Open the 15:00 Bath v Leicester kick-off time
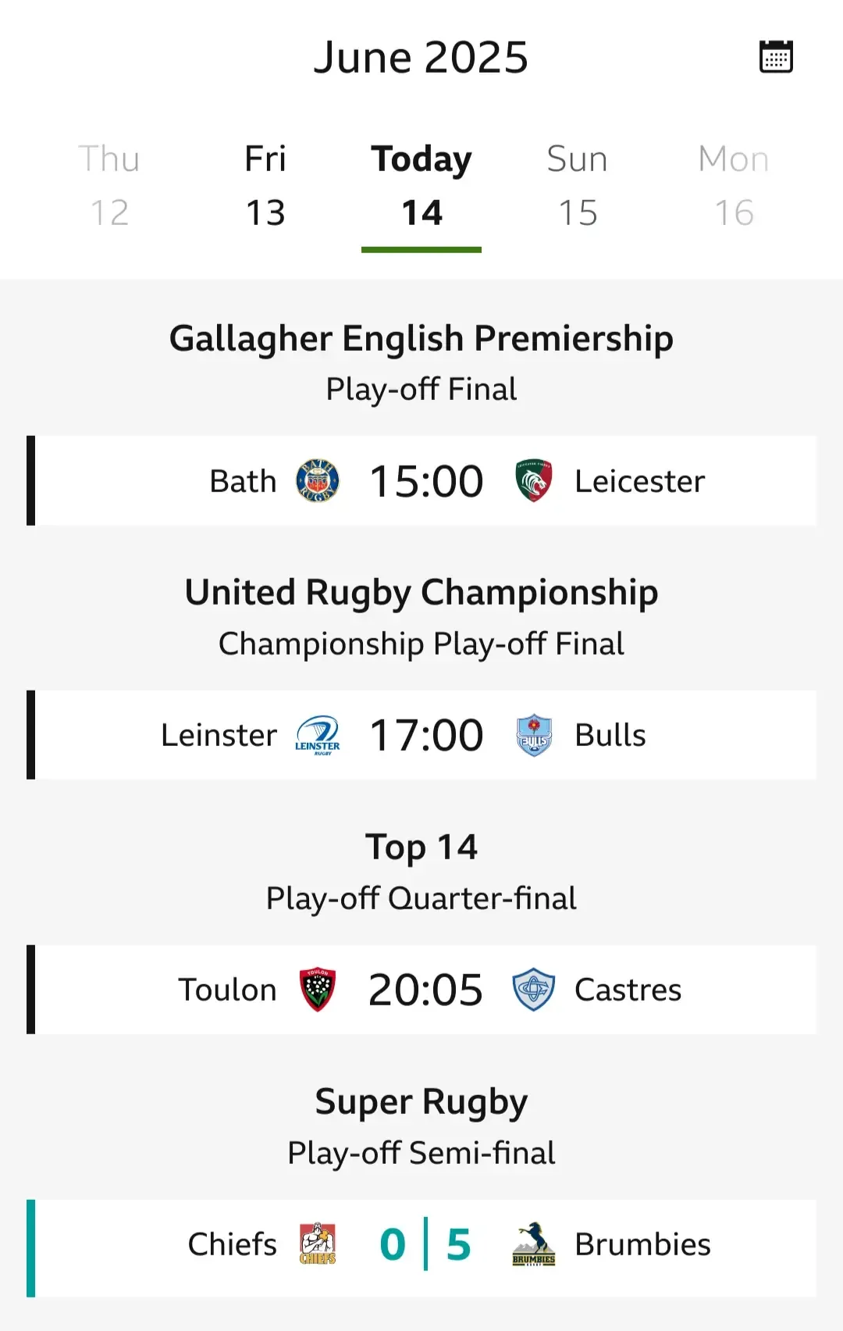Screen dimensions: 843x1331 pos(426,481)
